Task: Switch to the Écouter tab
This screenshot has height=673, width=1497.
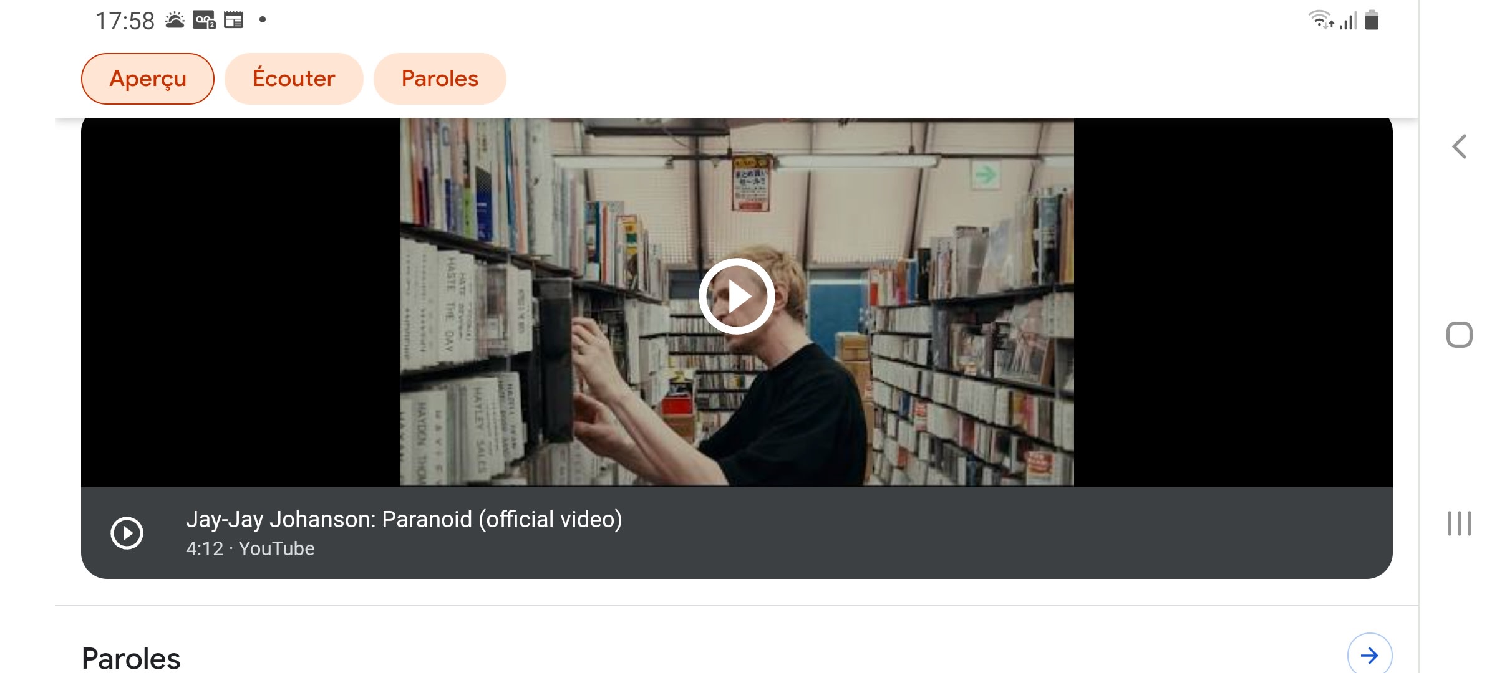Action: [x=294, y=79]
